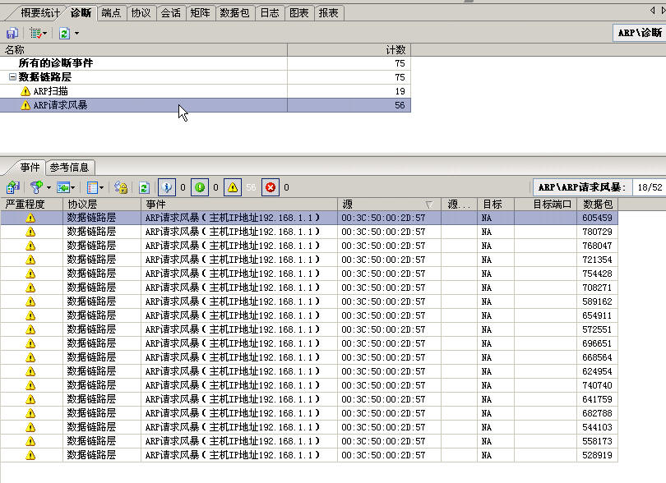Toggle the yellow warning severity filter
Viewport: 666px width, 483px height.
click(x=233, y=187)
